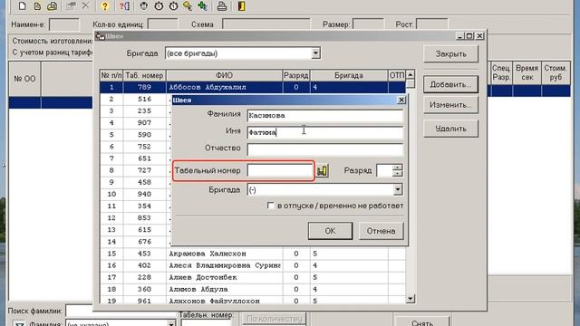Screen dimensions: 580x326
Task: Click the Отмена button
Action: [x=381, y=231]
